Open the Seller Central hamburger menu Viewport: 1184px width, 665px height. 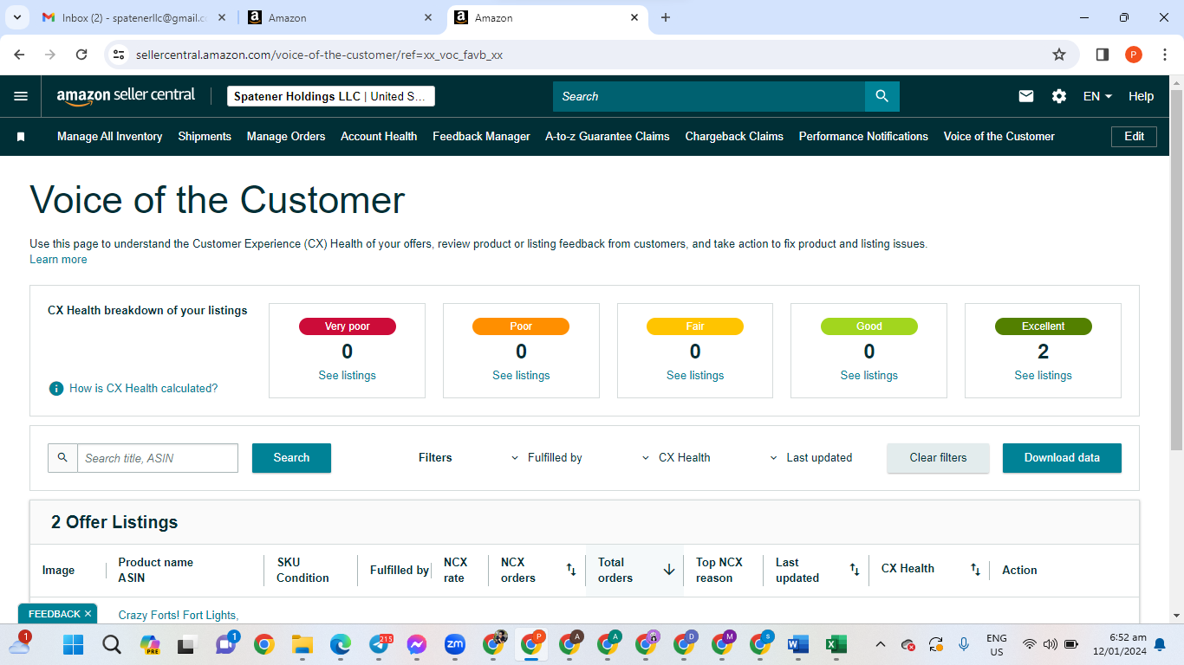pos(21,96)
